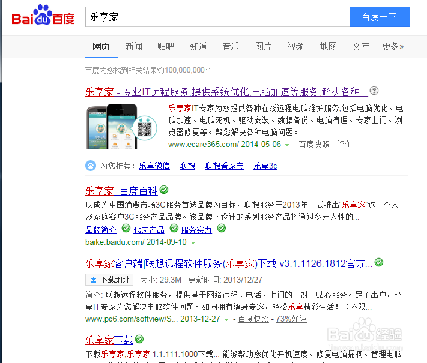Click the 评价 link
427x363 pixels.
345,144
